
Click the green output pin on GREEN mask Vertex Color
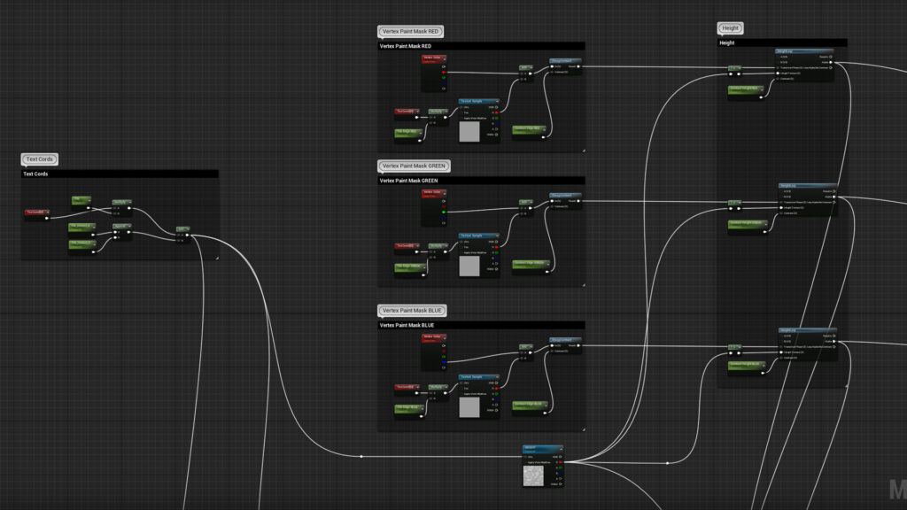(444, 212)
